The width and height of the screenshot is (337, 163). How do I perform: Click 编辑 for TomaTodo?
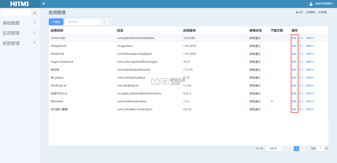294,38
